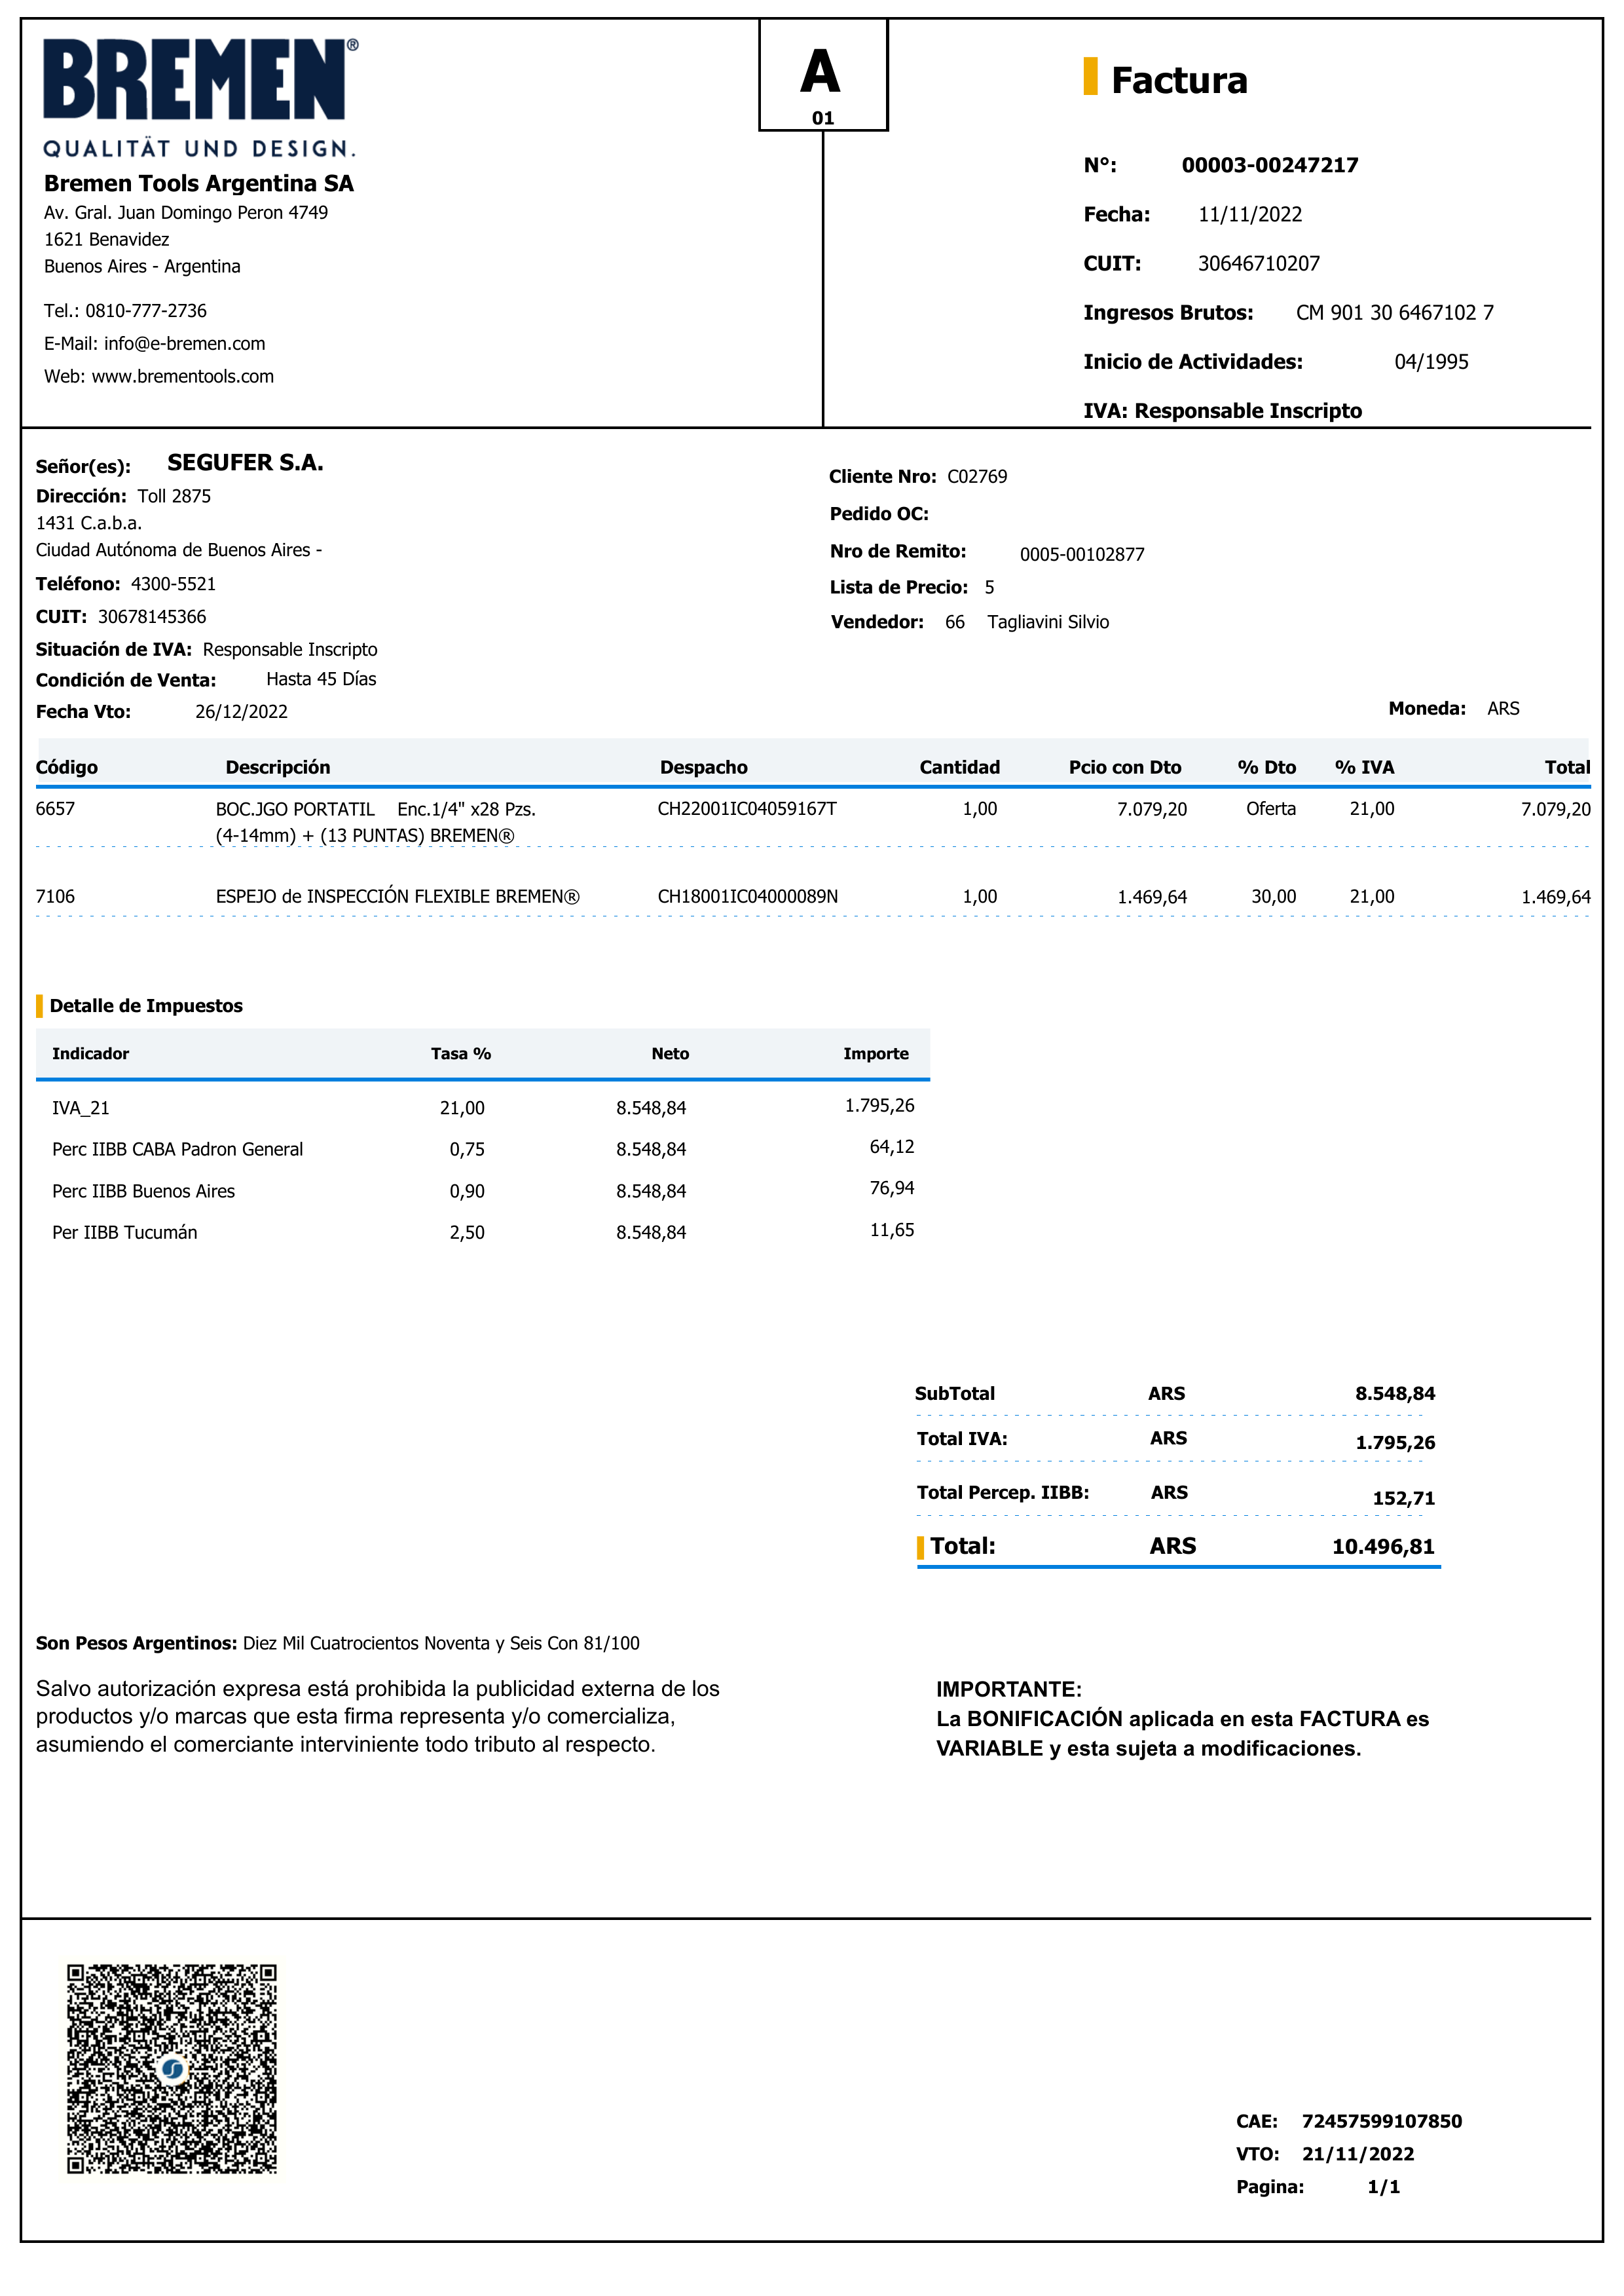Click the Despacho column header
Image resolution: width=1624 pixels, height=2296 pixels.
tap(703, 767)
